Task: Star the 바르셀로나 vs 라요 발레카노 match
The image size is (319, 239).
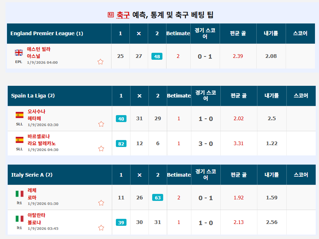Action: point(101,149)
